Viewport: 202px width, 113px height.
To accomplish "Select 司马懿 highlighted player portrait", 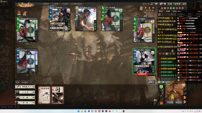I will pos(144,61).
